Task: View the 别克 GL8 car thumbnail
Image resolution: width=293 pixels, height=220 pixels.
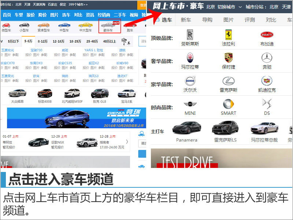Action: [100, 93]
